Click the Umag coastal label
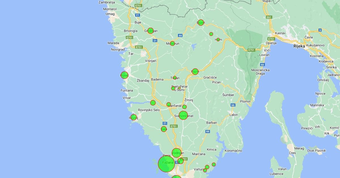Screen dimensions: 340x178 110,14
